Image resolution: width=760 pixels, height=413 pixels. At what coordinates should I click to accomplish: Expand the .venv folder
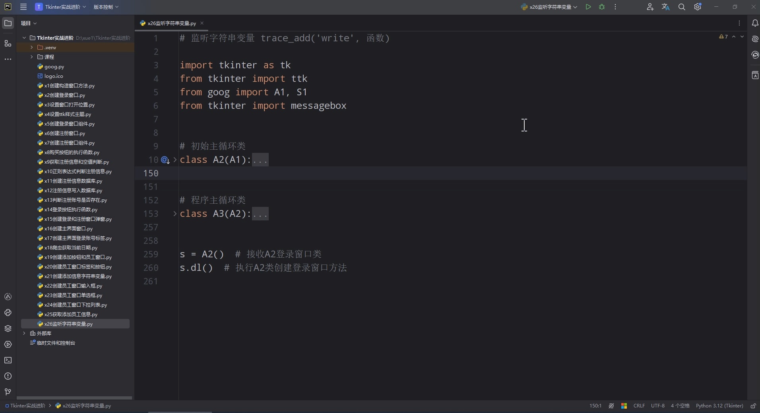pos(31,47)
